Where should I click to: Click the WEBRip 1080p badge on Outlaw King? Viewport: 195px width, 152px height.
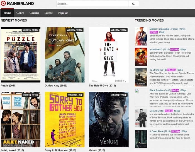point(74,30)
